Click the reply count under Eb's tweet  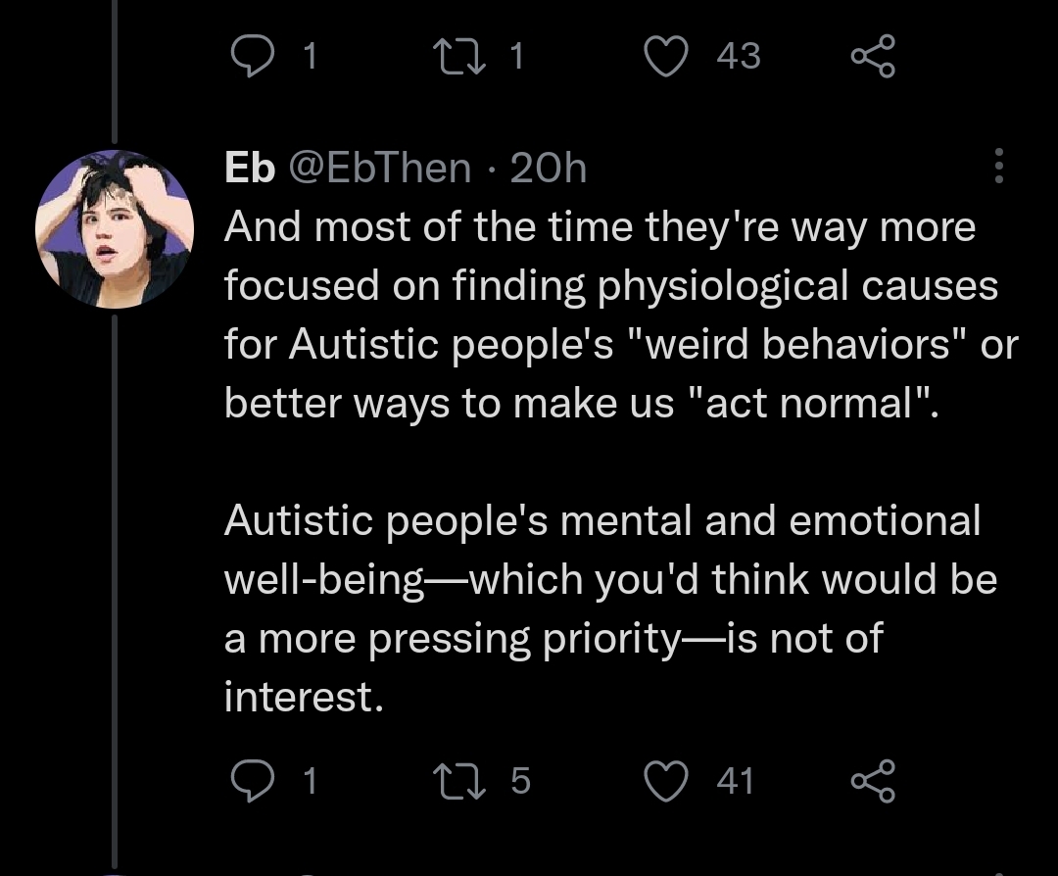click(309, 781)
